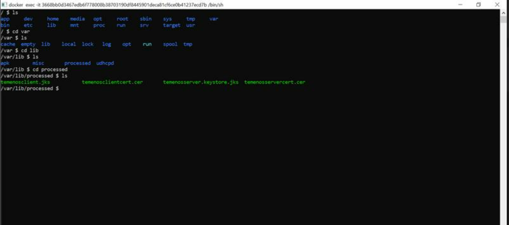
Task: Click the temenosclientcert.cer file name
Action: (x=112, y=82)
